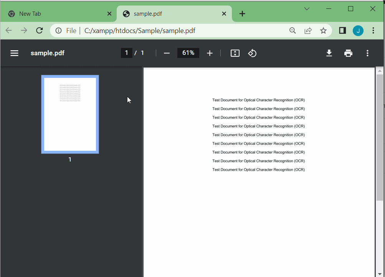
Task: Click the vertical scrollbar of document
Action: click(x=380, y=137)
